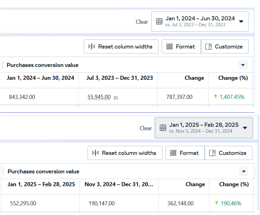The image size is (260, 215).
Task: Expand date range dropdown arrow for Jun 30, 2024
Action: click(x=241, y=22)
